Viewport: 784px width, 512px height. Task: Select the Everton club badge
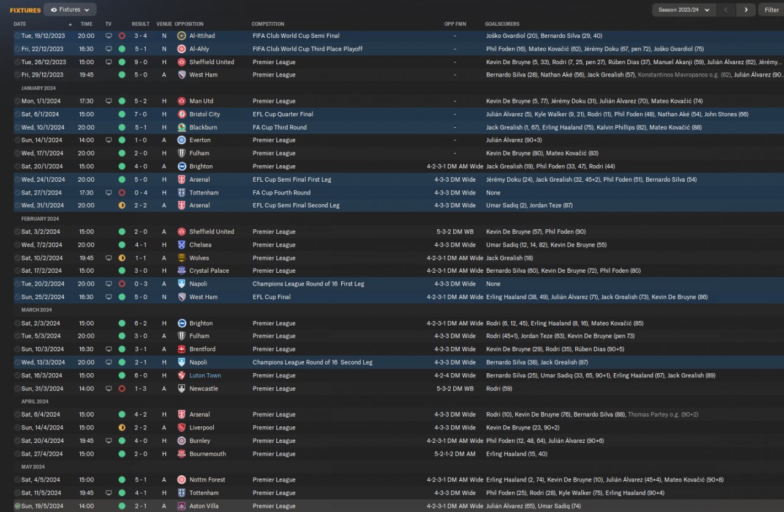(182, 140)
